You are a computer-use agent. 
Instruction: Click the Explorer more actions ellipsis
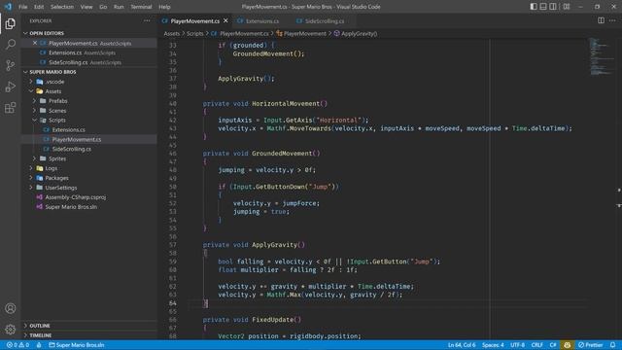(x=147, y=20)
